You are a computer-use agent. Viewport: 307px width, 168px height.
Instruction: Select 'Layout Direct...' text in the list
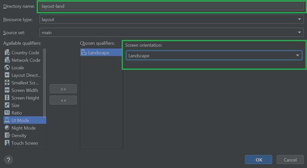[x=26, y=75]
